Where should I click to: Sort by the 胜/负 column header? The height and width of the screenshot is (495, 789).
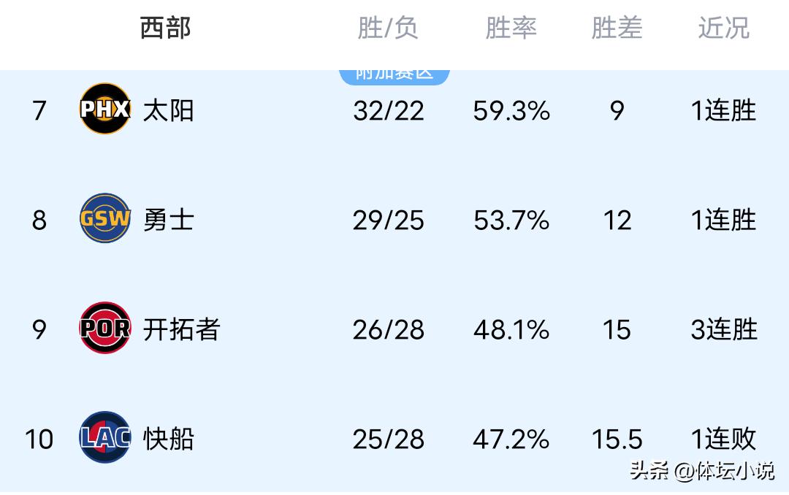(x=388, y=28)
